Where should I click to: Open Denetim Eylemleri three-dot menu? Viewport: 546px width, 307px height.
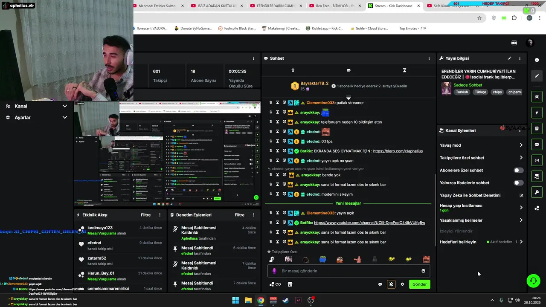click(x=254, y=215)
